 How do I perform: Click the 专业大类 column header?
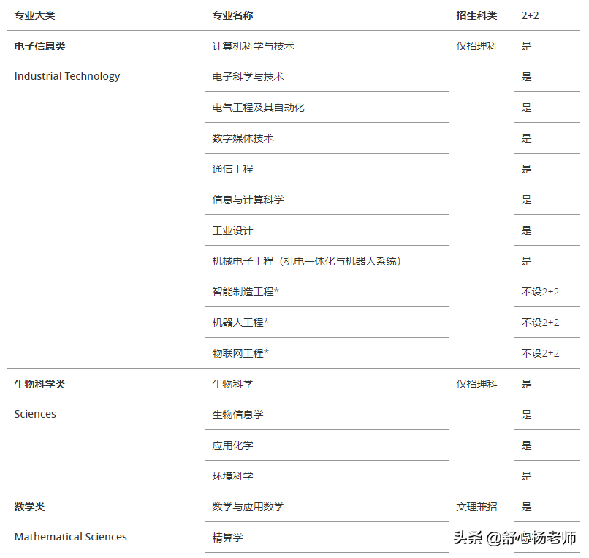[x=32, y=15]
